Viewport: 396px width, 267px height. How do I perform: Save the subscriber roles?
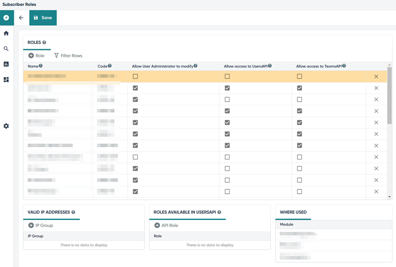pos(43,18)
